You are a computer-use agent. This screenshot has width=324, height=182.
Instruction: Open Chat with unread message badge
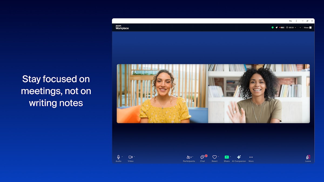tap(202, 157)
